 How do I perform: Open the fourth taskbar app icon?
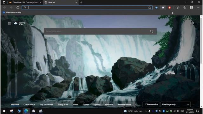pos(33,111)
